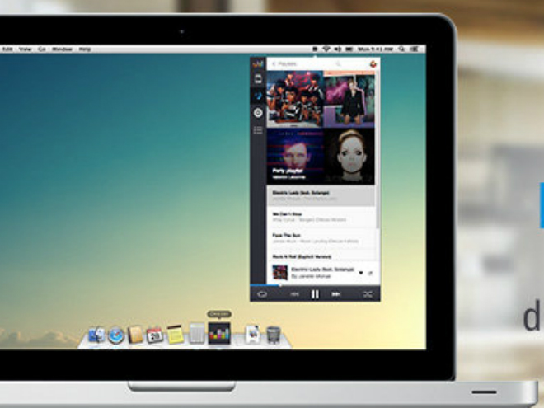The height and width of the screenshot is (408, 544).
Task: Toggle repeat in the player bar
Action: coord(262,294)
